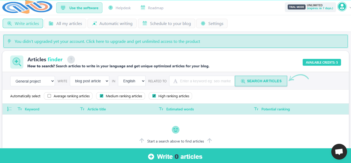
Task: Open the Roadmap link in header
Action: (152, 8)
